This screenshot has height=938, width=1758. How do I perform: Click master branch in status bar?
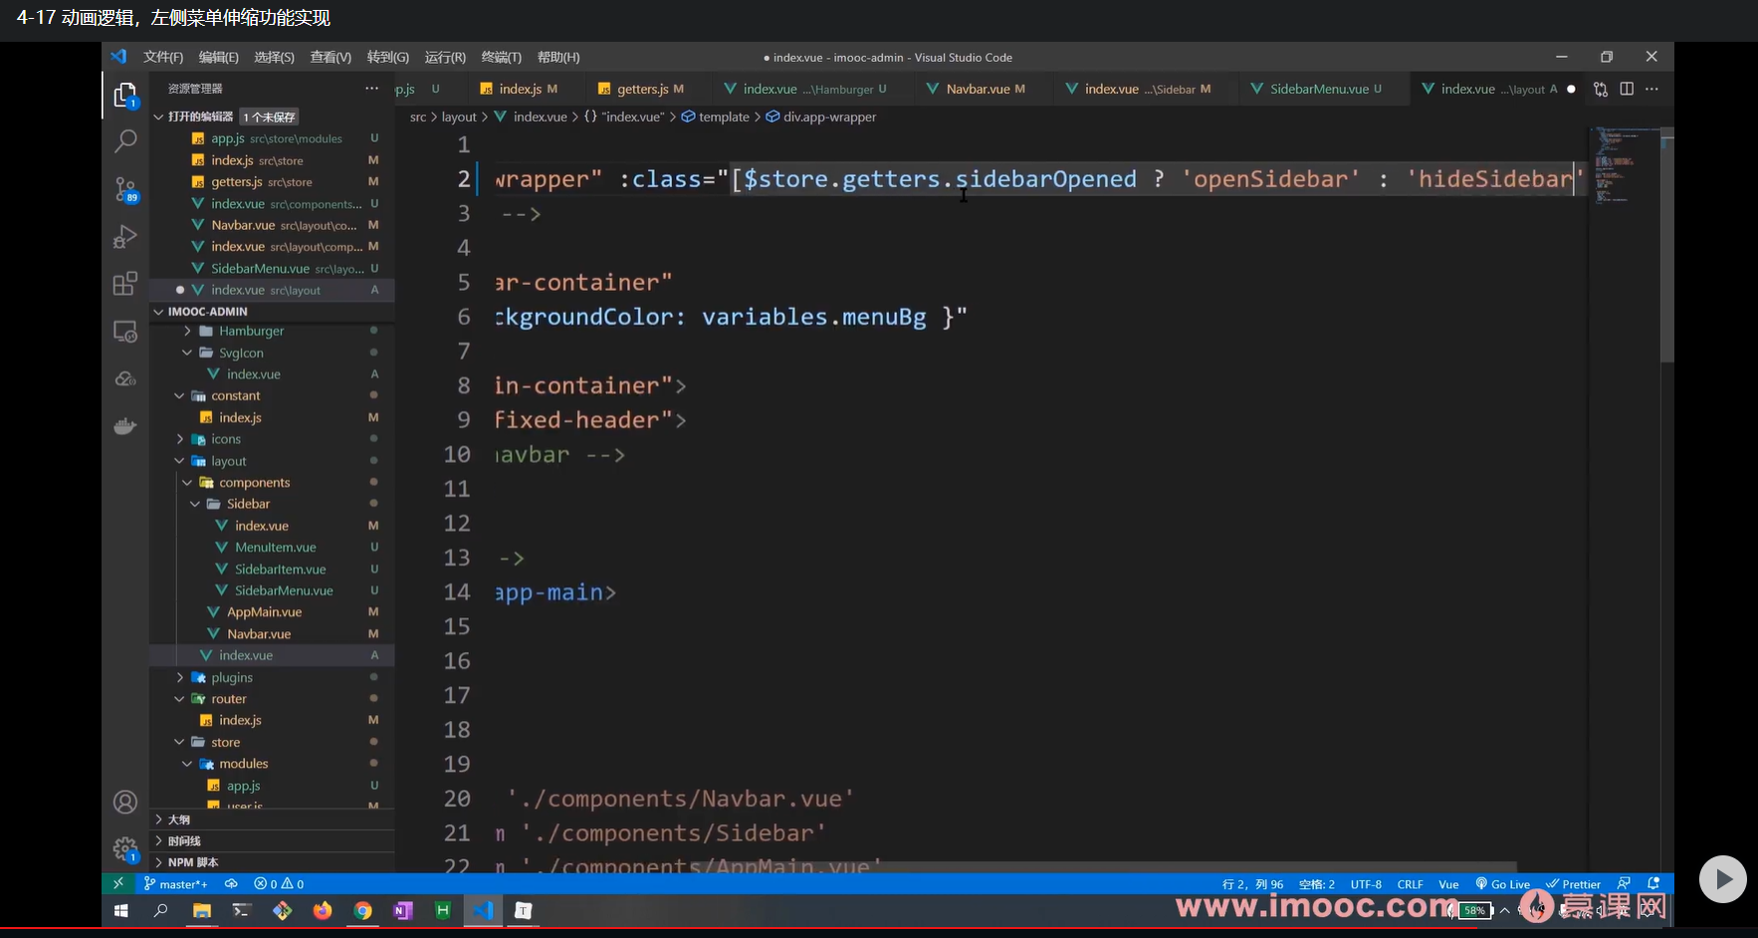[176, 883]
